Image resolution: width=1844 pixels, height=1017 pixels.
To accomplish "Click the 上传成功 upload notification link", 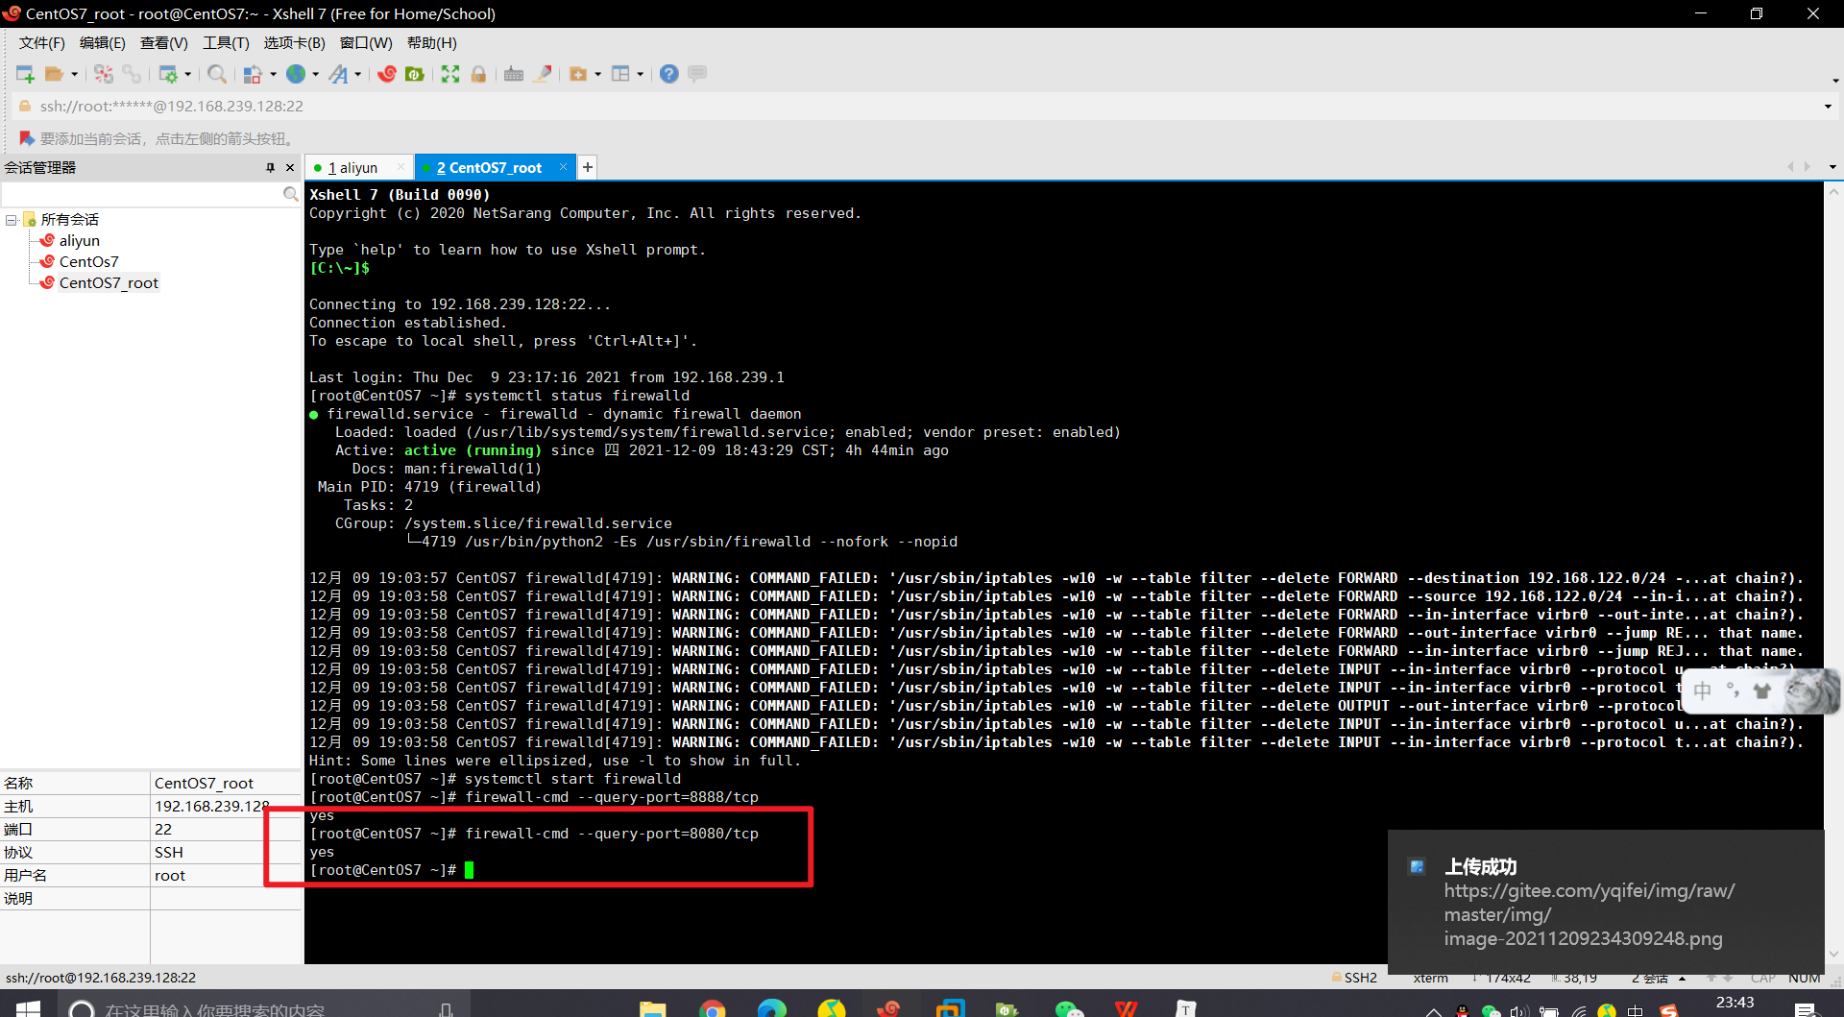I will pyautogui.click(x=1589, y=914).
